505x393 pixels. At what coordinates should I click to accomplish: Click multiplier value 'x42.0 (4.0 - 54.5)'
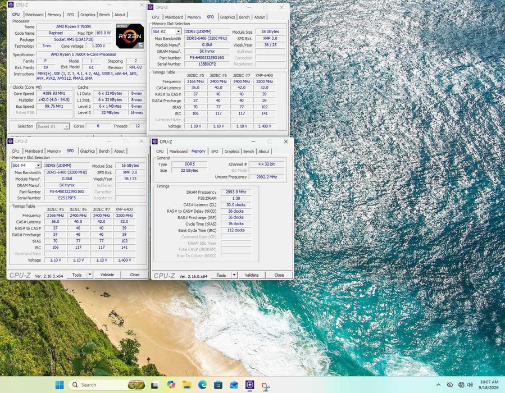tap(54, 100)
